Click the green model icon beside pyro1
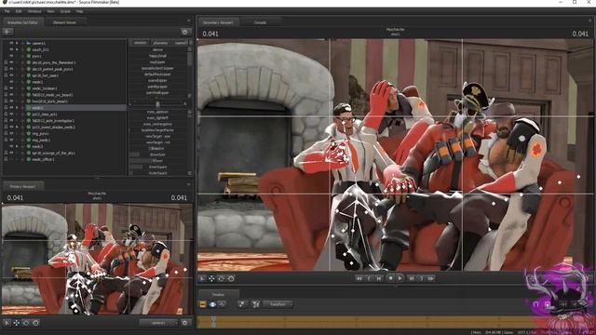The width and height of the screenshot is (596, 335). click(x=29, y=56)
